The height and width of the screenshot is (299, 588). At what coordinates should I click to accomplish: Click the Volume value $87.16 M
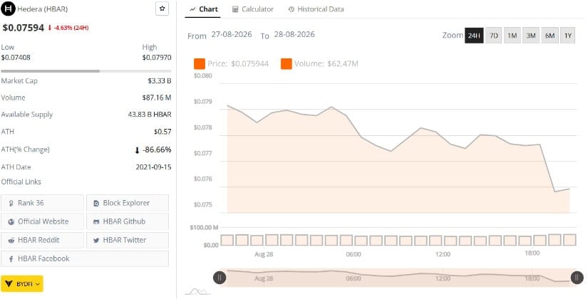click(x=157, y=98)
